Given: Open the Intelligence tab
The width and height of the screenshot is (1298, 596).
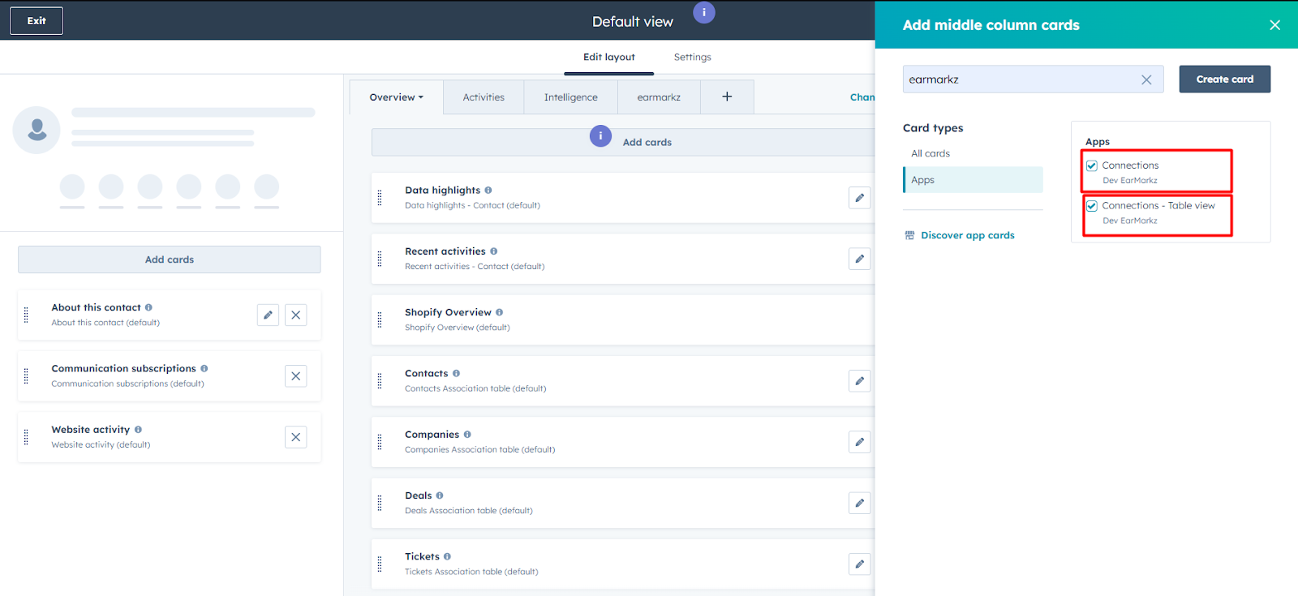Looking at the screenshot, I should [570, 97].
